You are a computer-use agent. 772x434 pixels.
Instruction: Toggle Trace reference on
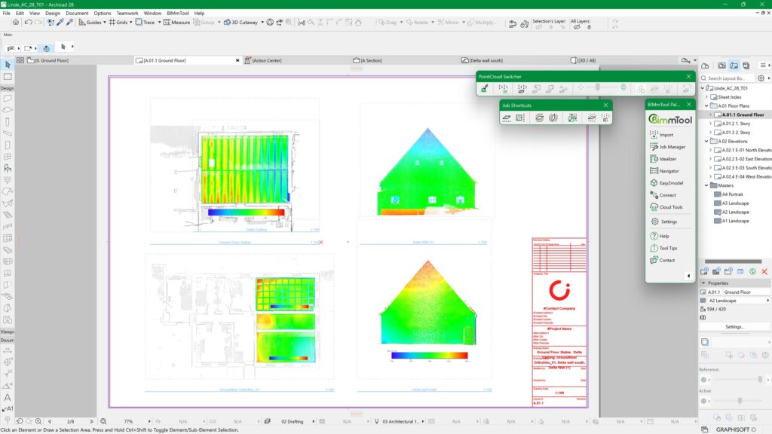click(146, 23)
